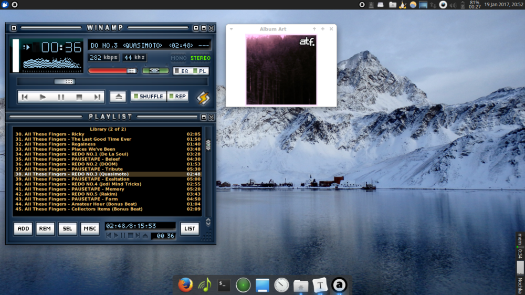Open the playlist REM menu
The height and width of the screenshot is (295, 525).
pos(45,229)
